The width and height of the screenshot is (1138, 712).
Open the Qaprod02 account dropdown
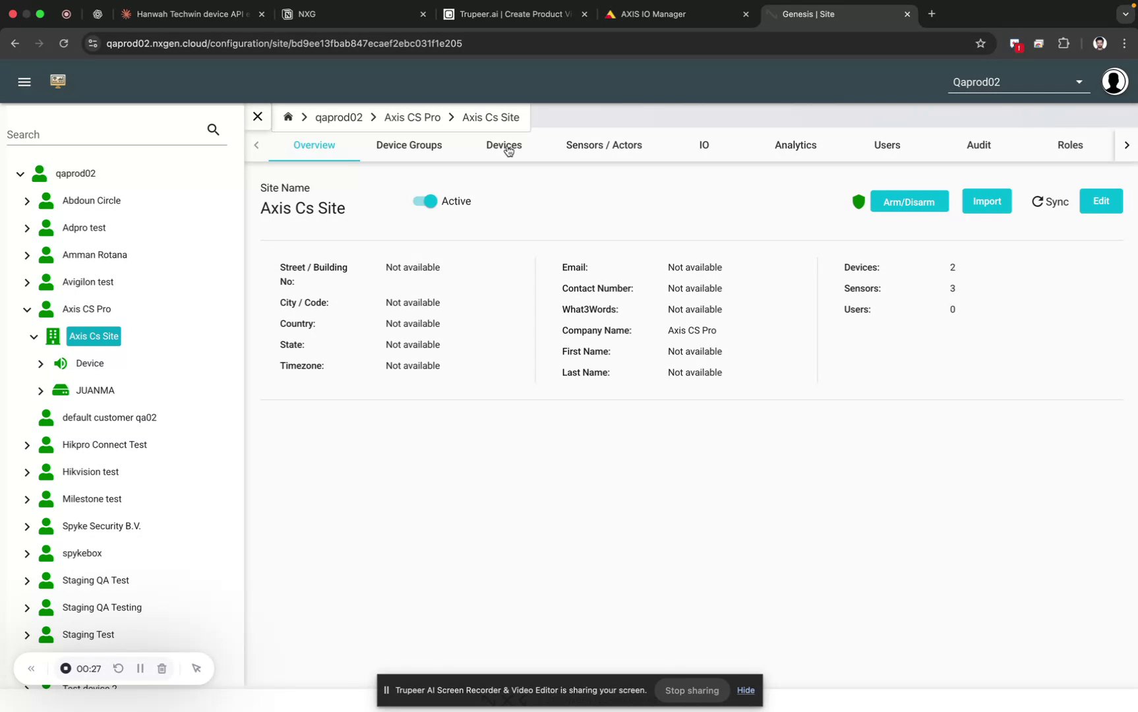(x=1079, y=82)
